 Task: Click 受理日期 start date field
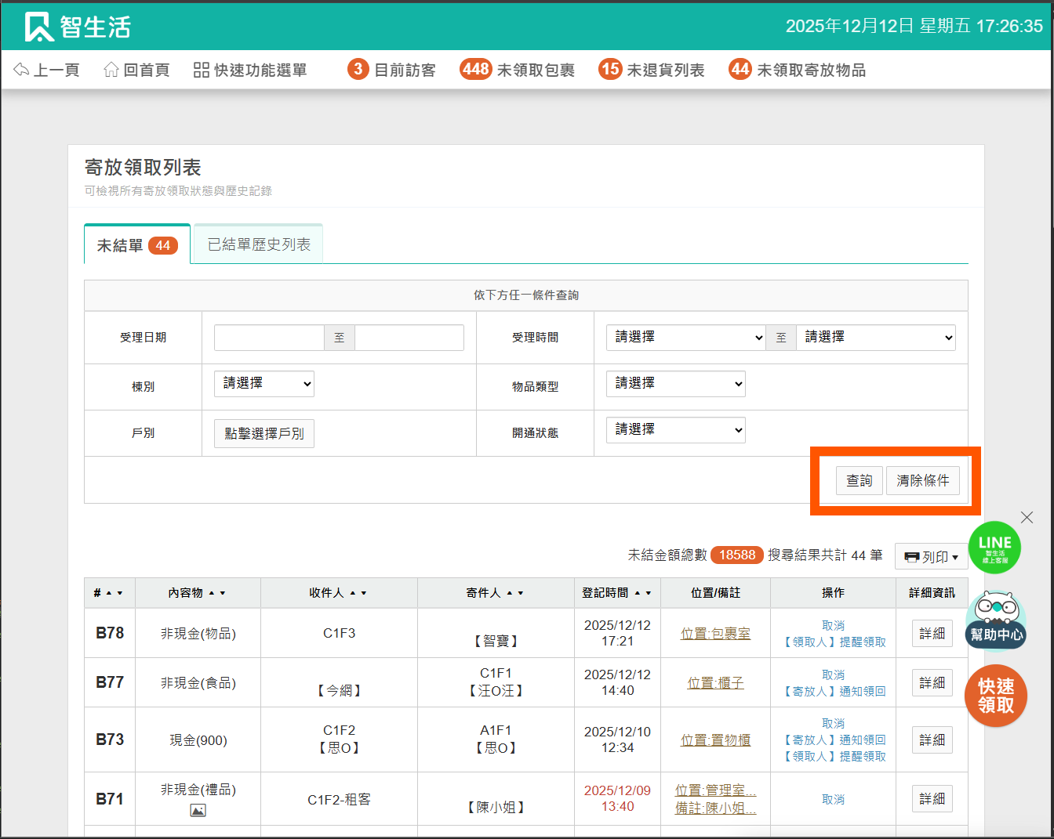tap(269, 338)
